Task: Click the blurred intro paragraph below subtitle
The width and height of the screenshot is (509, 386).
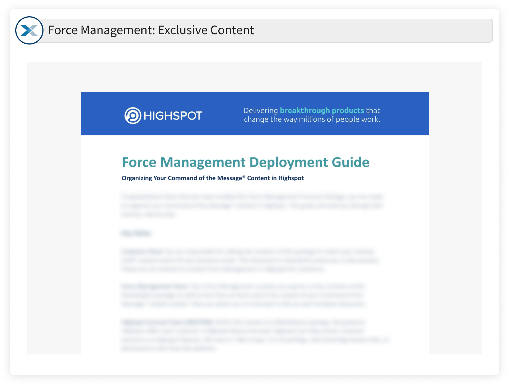Action: [x=252, y=205]
